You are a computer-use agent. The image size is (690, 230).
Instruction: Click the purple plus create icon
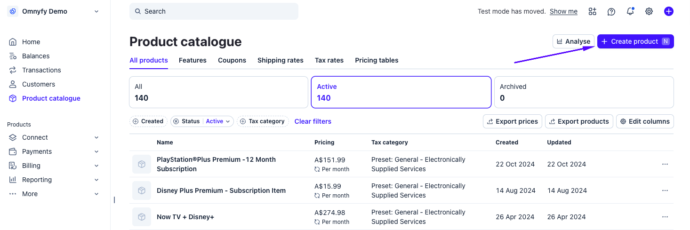click(668, 11)
